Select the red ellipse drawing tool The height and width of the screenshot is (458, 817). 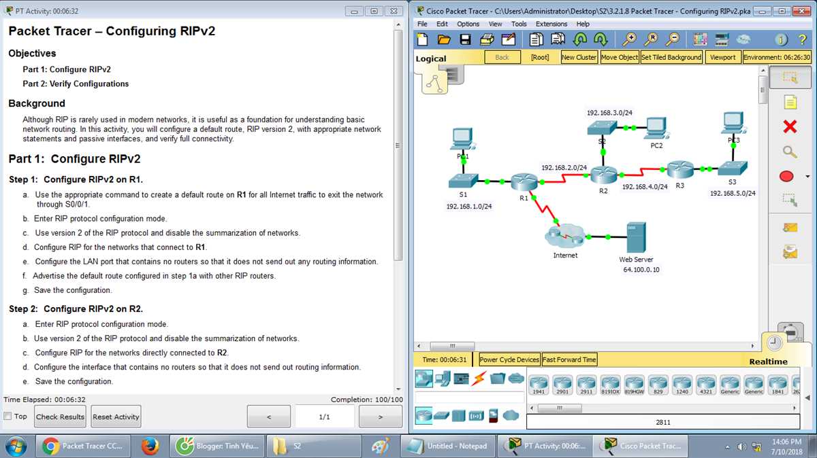tap(786, 176)
